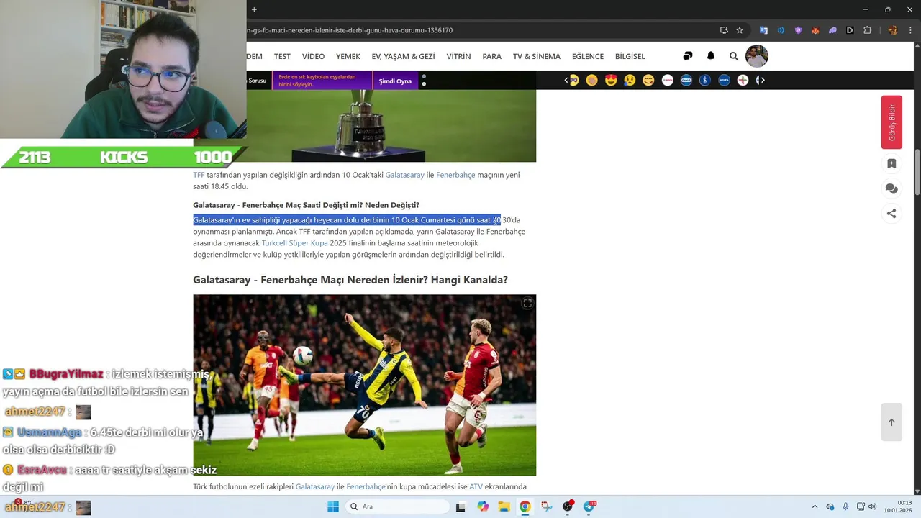Show hidden system tray icons chevron

[815, 506]
